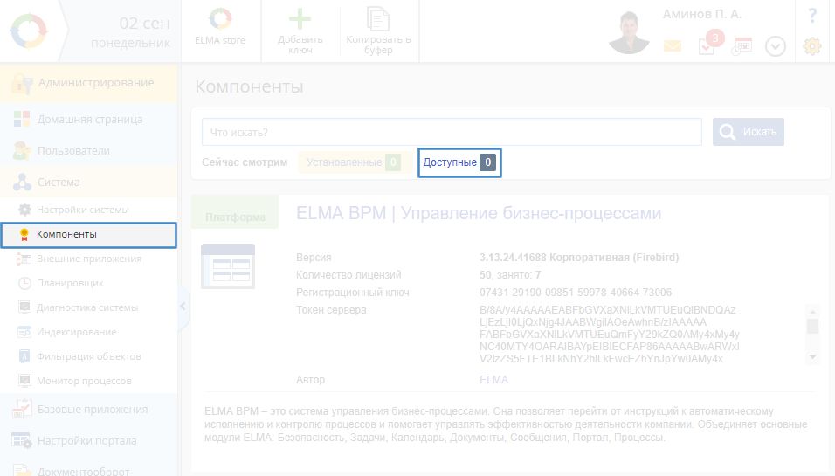Expand Базовые приложения sidebar section
This screenshot has width=835, height=476.
click(x=88, y=410)
